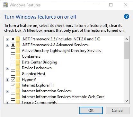Screen dimensions: 133x117
Task: Check the Internet Information Services checkbox
Action: tap(13, 91)
